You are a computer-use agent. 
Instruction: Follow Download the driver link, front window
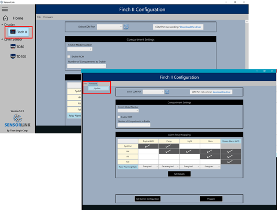[222, 92]
